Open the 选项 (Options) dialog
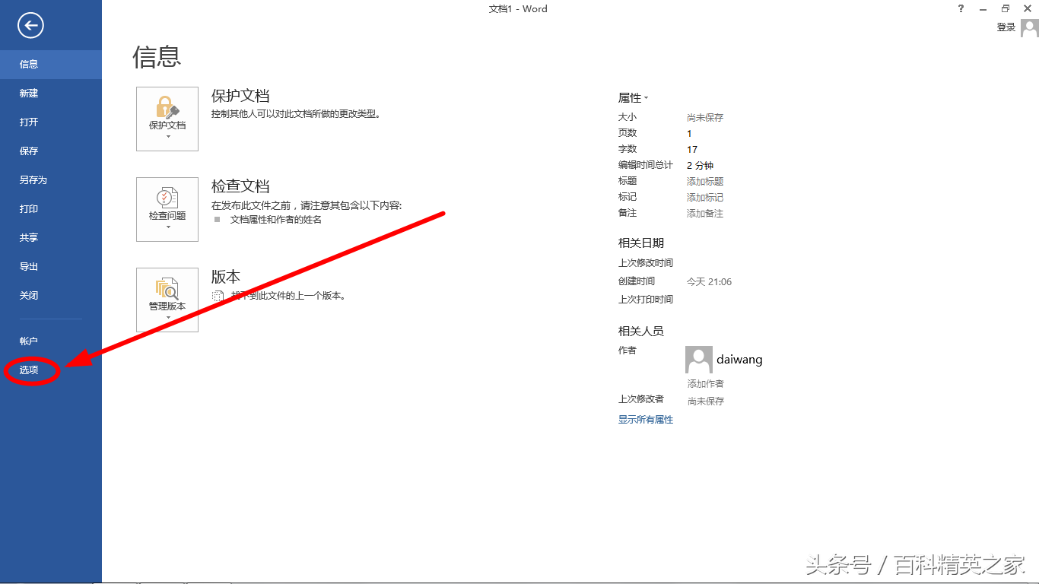Viewport: 1039px width, 584px height. point(51,370)
